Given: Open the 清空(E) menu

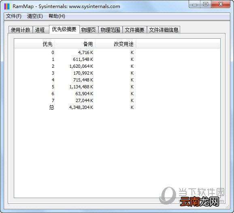Looking at the screenshot, I should pos(35,16).
